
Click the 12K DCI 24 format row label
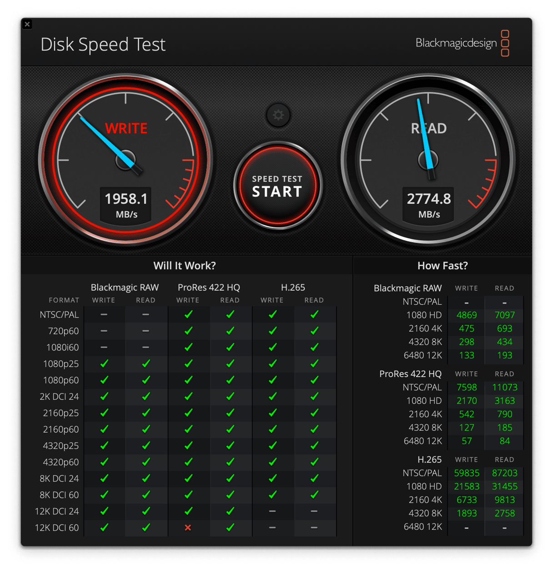click(x=57, y=511)
